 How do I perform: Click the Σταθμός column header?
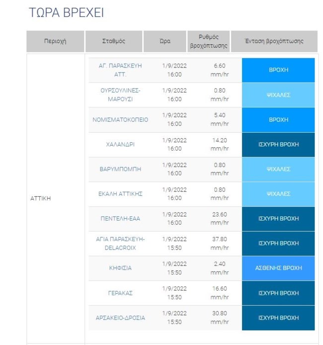pos(114,41)
